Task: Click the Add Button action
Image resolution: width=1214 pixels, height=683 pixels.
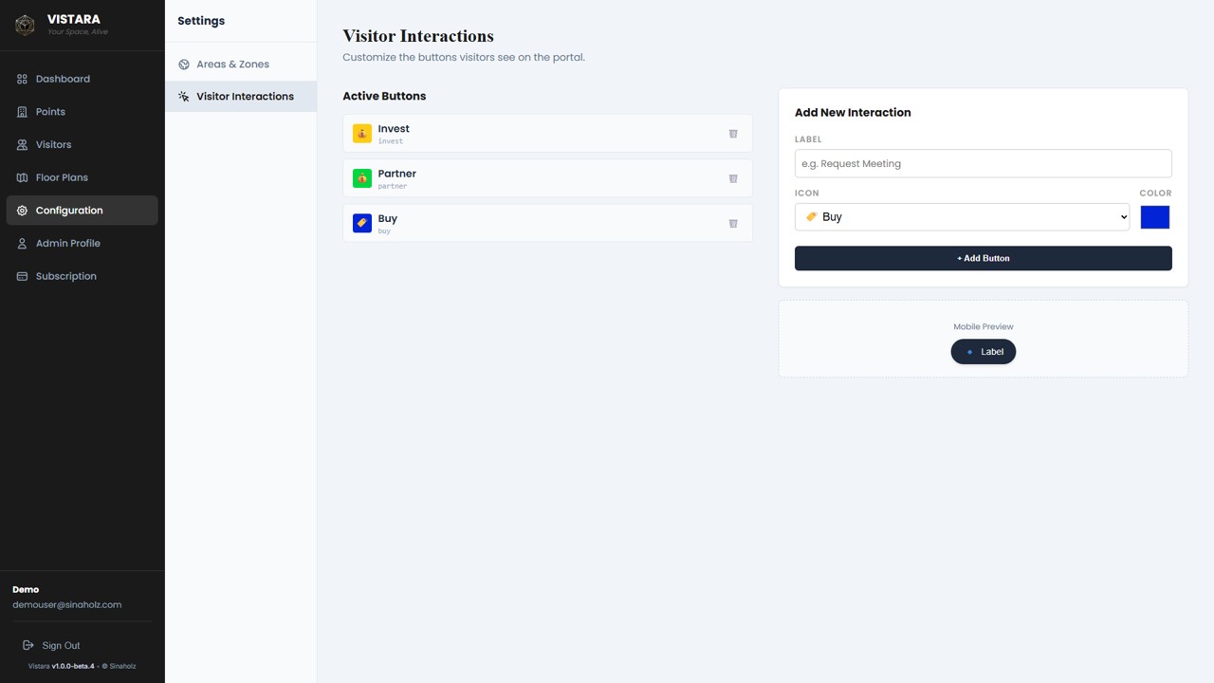Action: click(983, 258)
